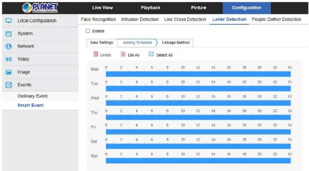This screenshot has height=171, width=309.
Task: Click the Network globe icon
Action: click(8, 46)
